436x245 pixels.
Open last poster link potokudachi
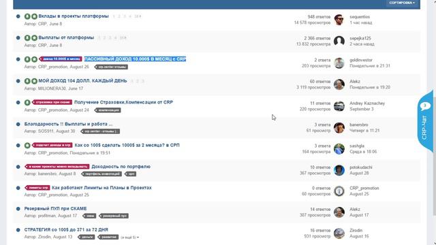pos(361,167)
